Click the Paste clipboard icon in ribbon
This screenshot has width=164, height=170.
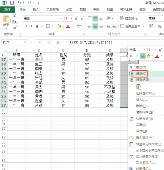tap(7, 19)
